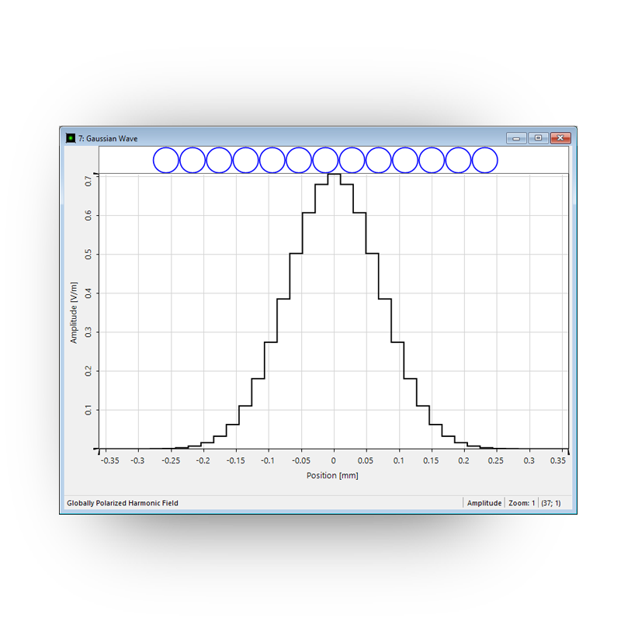Click the leftmost blue circle above the plot
This screenshot has height=621, width=621.
(166, 160)
